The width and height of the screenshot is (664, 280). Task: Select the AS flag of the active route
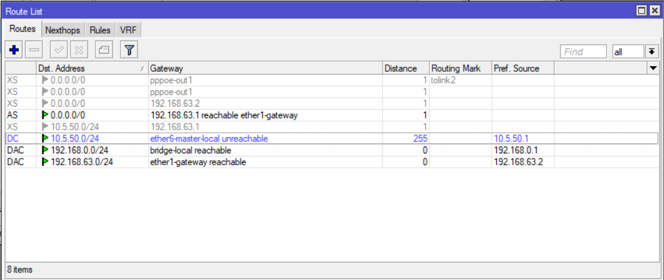(x=12, y=115)
